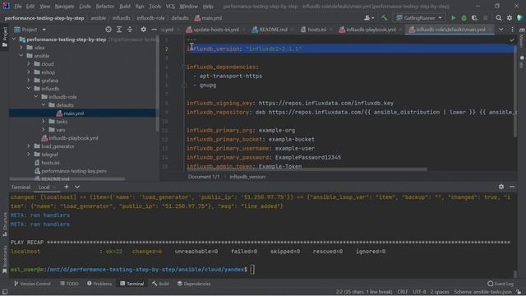Open IDE settings gear in top toolbar
The image size is (526, 296).
pyautogui.click(x=510, y=18)
